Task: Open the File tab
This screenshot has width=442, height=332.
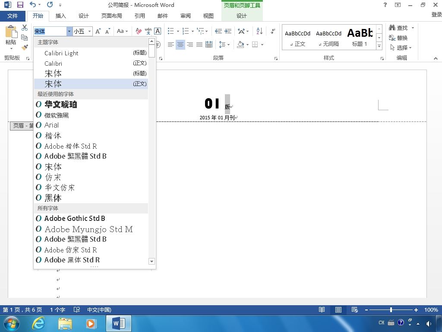Action: (13, 16)
